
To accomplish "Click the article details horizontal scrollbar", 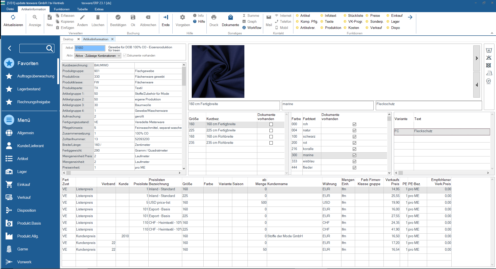I will [x=122, y=173].
